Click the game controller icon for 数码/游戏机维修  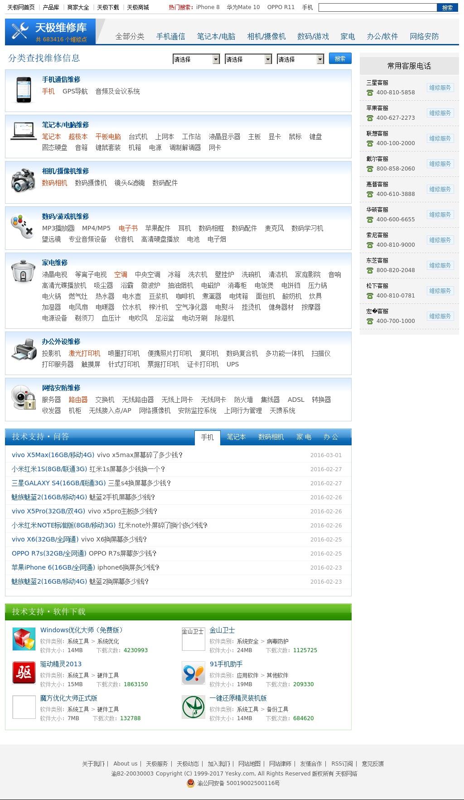(23, 226)
